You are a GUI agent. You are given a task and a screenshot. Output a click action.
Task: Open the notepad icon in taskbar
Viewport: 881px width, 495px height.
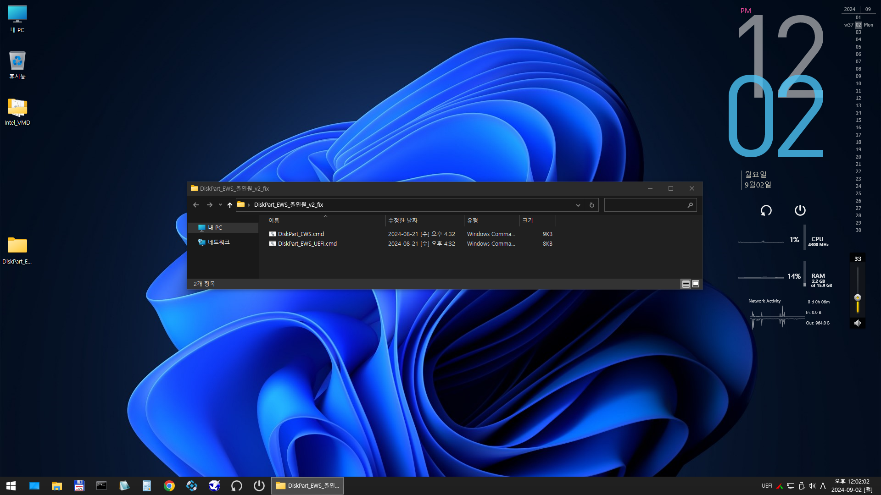pyautogui.click(x=124, y=486)
